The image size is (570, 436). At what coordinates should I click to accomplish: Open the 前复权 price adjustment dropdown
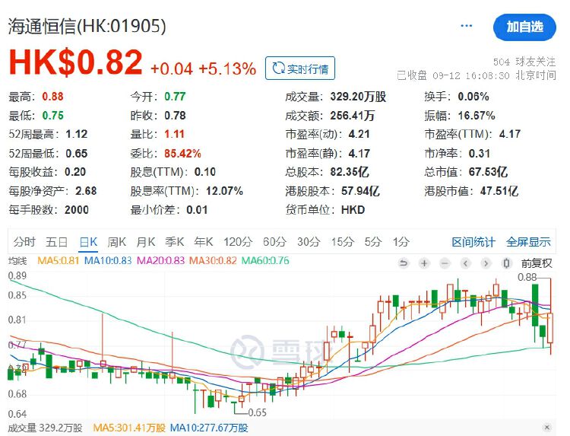point(537,263)
